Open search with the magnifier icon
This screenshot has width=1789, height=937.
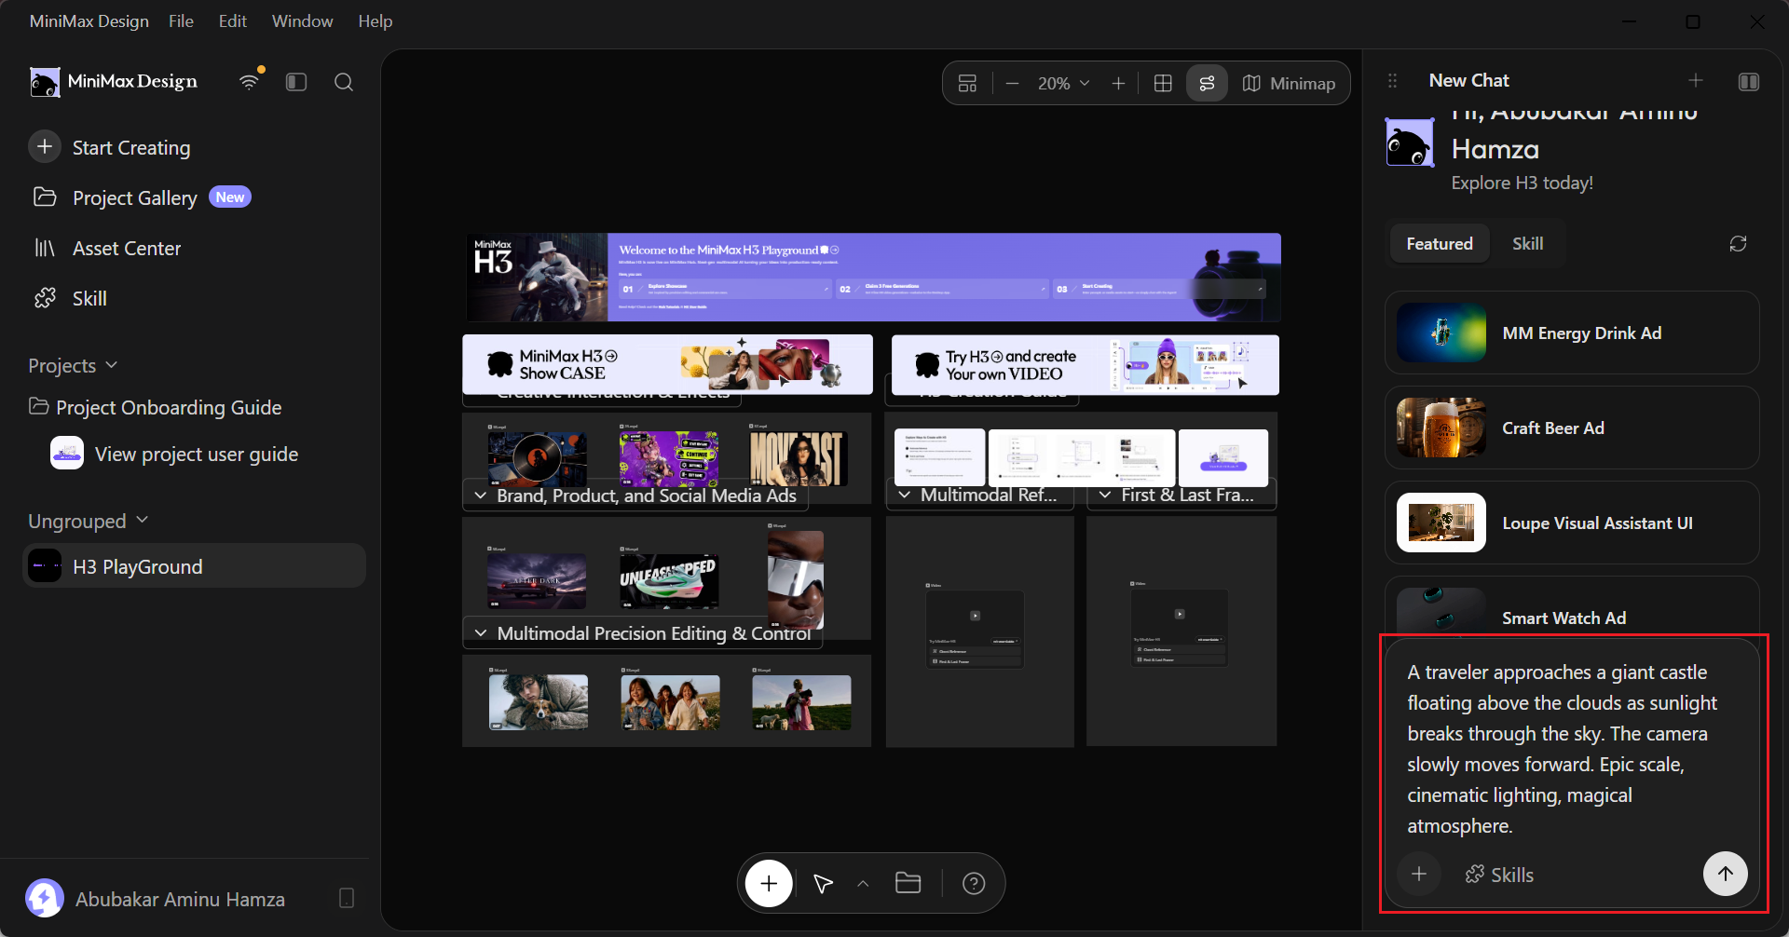[x=344, y=82]
